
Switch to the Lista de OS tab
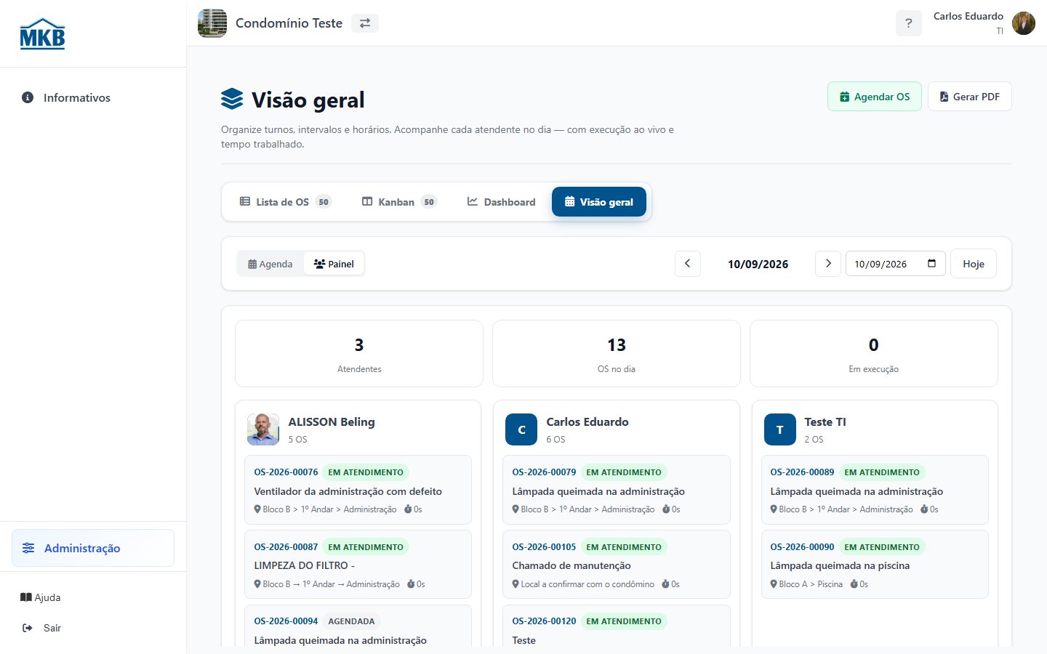coord(285,202)
